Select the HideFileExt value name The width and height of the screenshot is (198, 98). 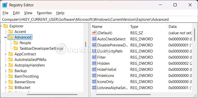click(x=107, y=69)
